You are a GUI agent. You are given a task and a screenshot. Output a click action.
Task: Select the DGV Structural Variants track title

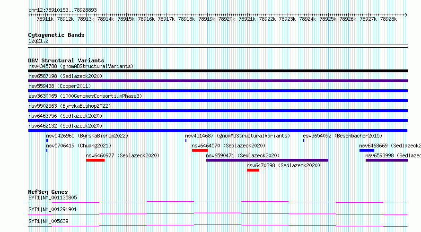tap(66, 60)
